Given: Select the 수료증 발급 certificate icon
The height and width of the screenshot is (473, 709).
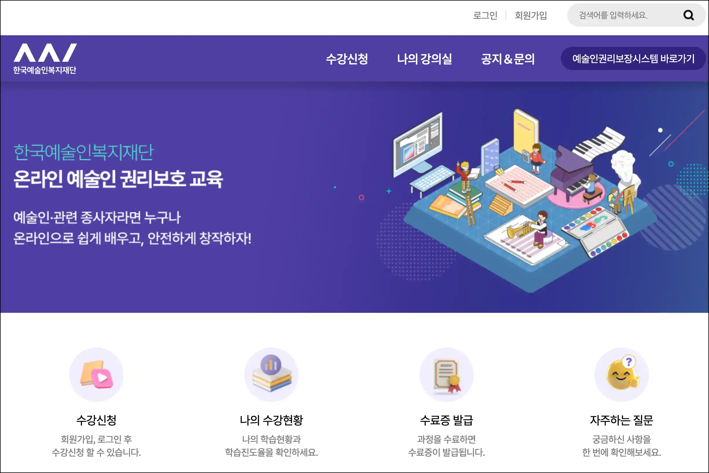Looking at the screenshot, I should [446, 374].
